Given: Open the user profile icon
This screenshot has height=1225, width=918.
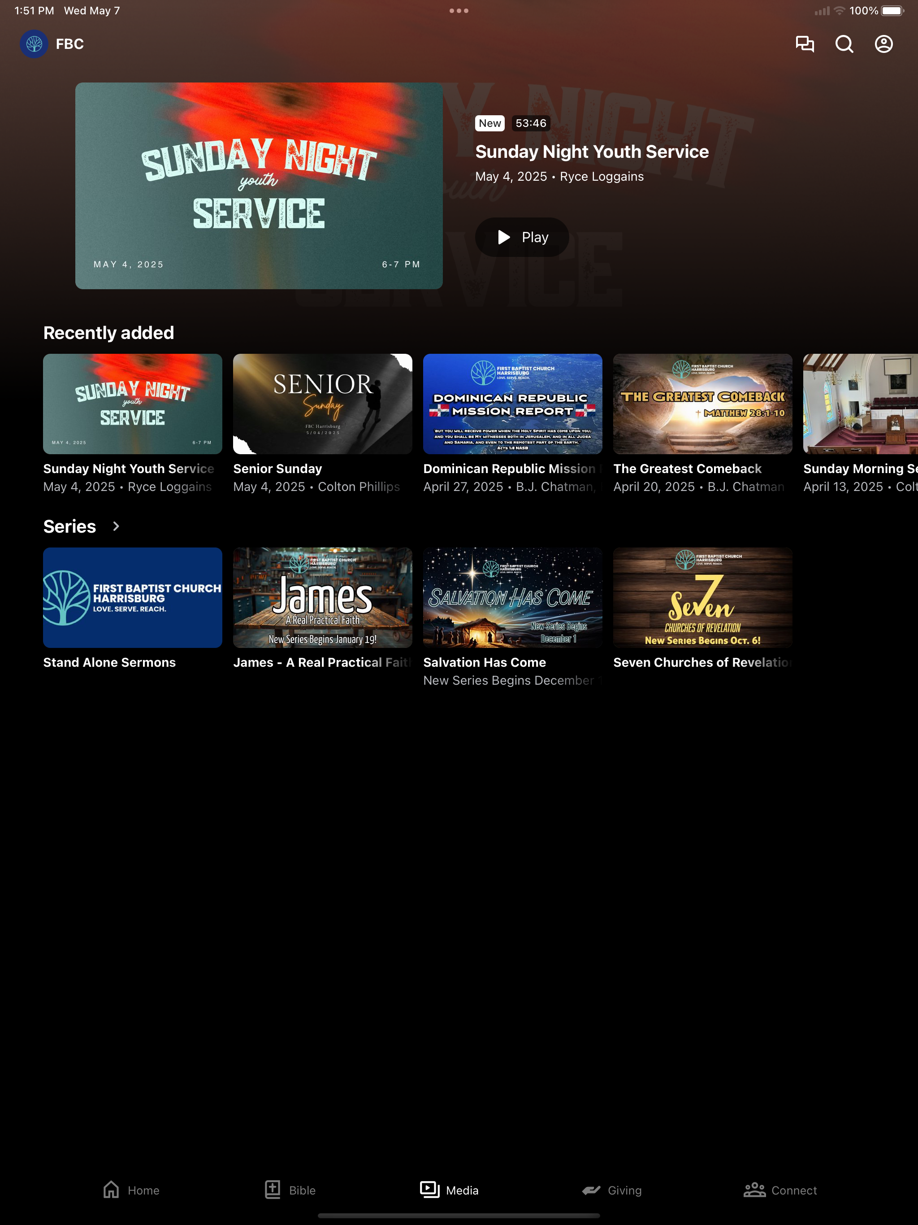Looking at the screenshot, I should pyautogui.click(x=883, y=44).
